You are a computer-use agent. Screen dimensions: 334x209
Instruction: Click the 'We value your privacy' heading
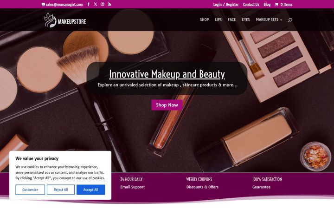click(x=37, y=158)
